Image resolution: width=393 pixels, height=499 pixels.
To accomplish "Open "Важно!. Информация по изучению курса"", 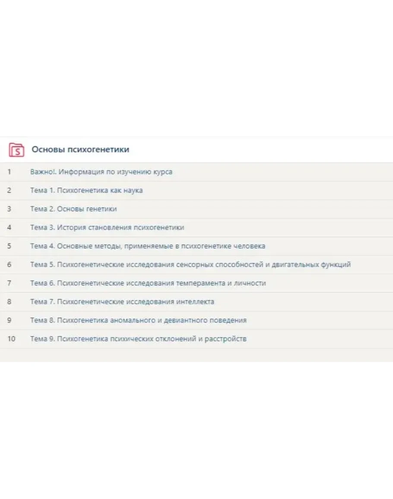I will 101,172.
